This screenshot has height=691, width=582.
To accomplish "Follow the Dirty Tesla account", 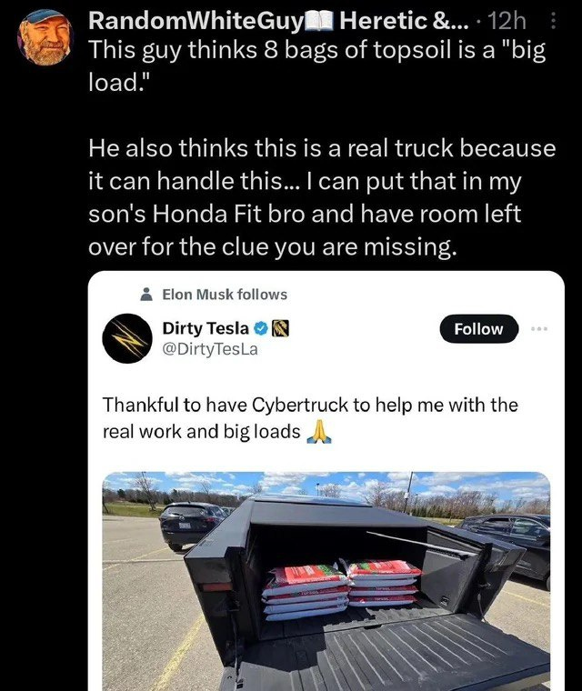I will pyautogui.click(x=479, y=329).
